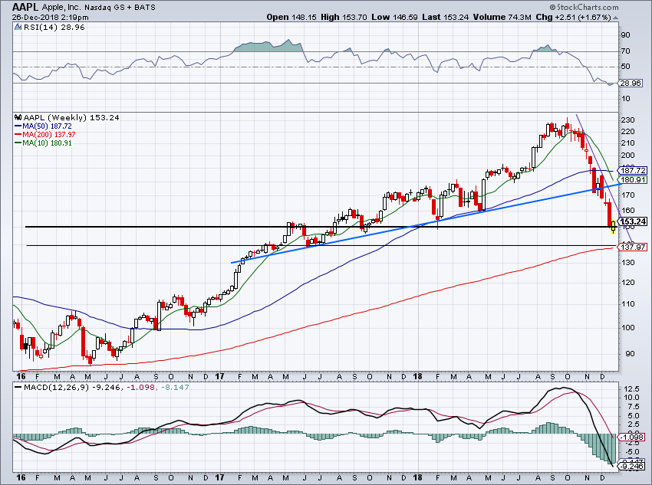The width and height of the screenshot is (652, 485).
Task: Click the 137.97 MA(200) axis tag
Action: coord(633,247)
